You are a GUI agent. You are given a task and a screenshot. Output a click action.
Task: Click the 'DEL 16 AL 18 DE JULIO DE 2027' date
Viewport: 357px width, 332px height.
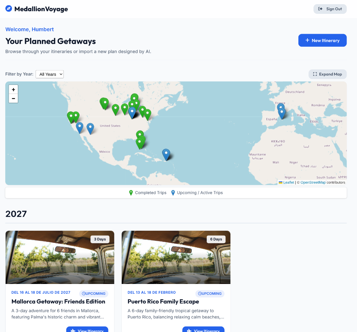(41, 292)
